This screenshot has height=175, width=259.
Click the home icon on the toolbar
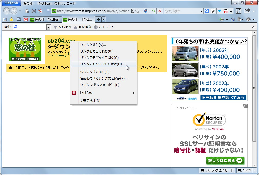click(233, 19)
